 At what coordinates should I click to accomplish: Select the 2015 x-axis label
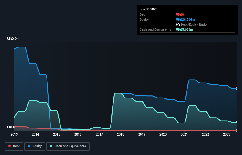click(57, 134)
